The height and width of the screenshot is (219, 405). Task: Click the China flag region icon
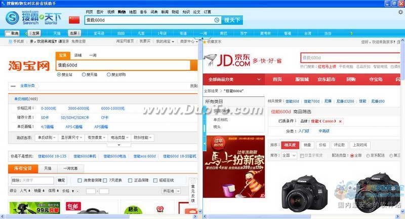74,20
